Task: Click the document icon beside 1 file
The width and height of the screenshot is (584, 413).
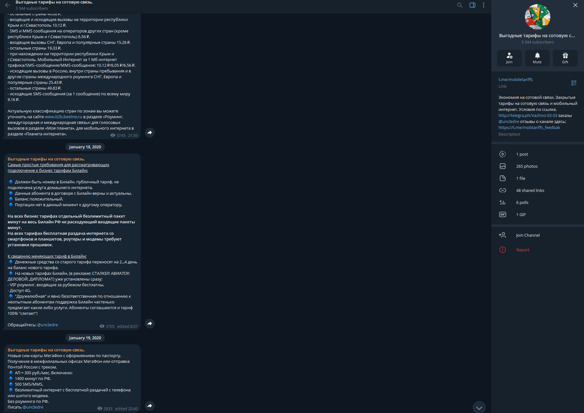Action: (x=503, y=178)
